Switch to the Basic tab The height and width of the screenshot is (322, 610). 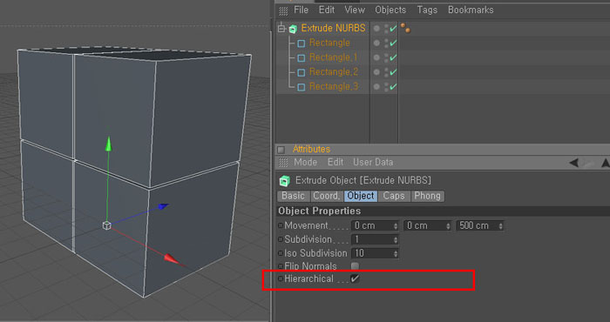(x=294, y=196)
